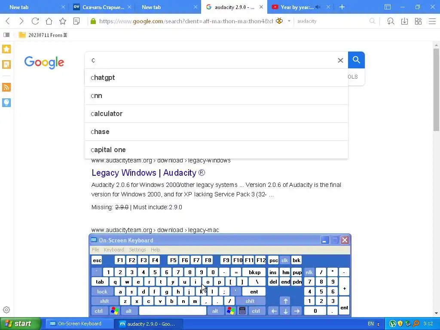The width and height of the screenshot is (440, 330).
Task: Select the chatgpt suggestion
Action: click(x=217, y=77)
